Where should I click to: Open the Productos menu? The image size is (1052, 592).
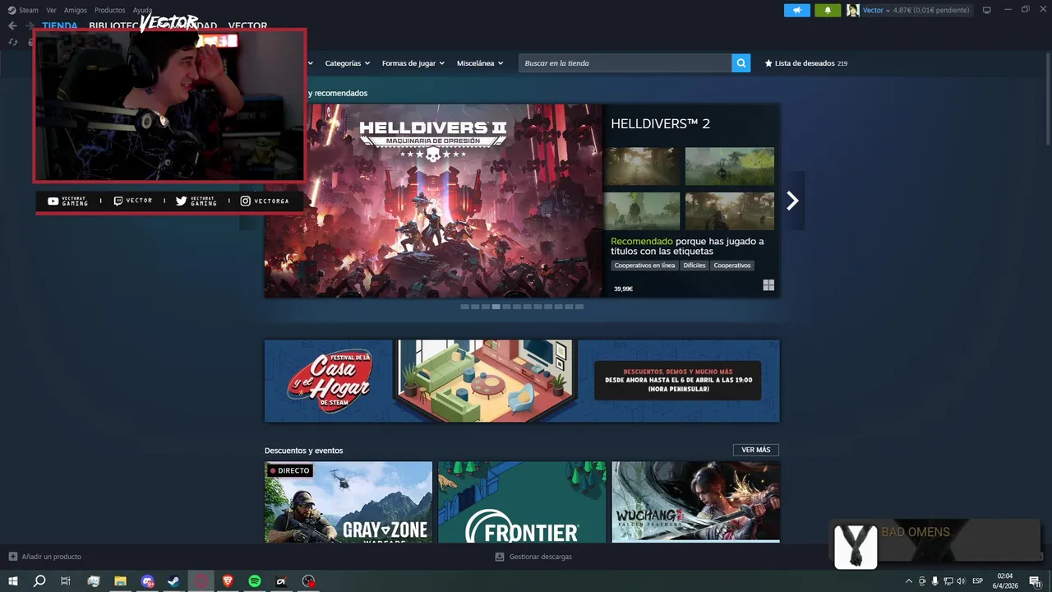click(x=110, y=10)
